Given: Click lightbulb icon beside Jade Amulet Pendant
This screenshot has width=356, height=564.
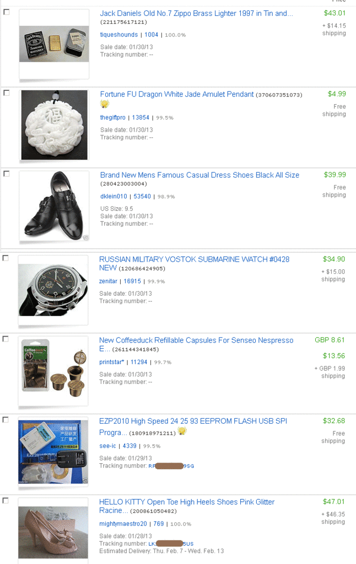Looking at the screenshot, I should click(x=104, y=104).
